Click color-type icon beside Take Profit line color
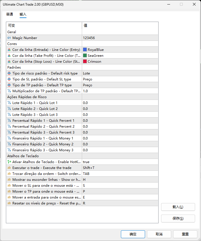Screen dimensions: 201x241 [x=9, y=56]
